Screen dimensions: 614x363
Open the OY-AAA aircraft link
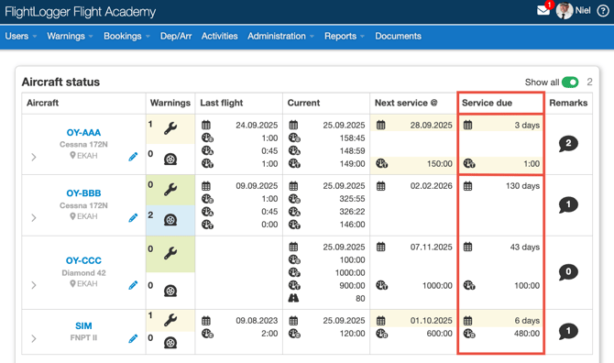83,132
